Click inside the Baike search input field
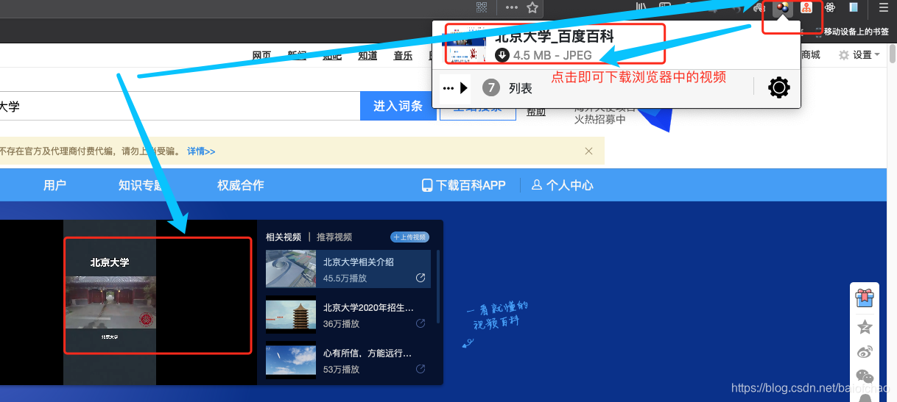The width and height of the screenshot is (897, 402). [180, 106]
